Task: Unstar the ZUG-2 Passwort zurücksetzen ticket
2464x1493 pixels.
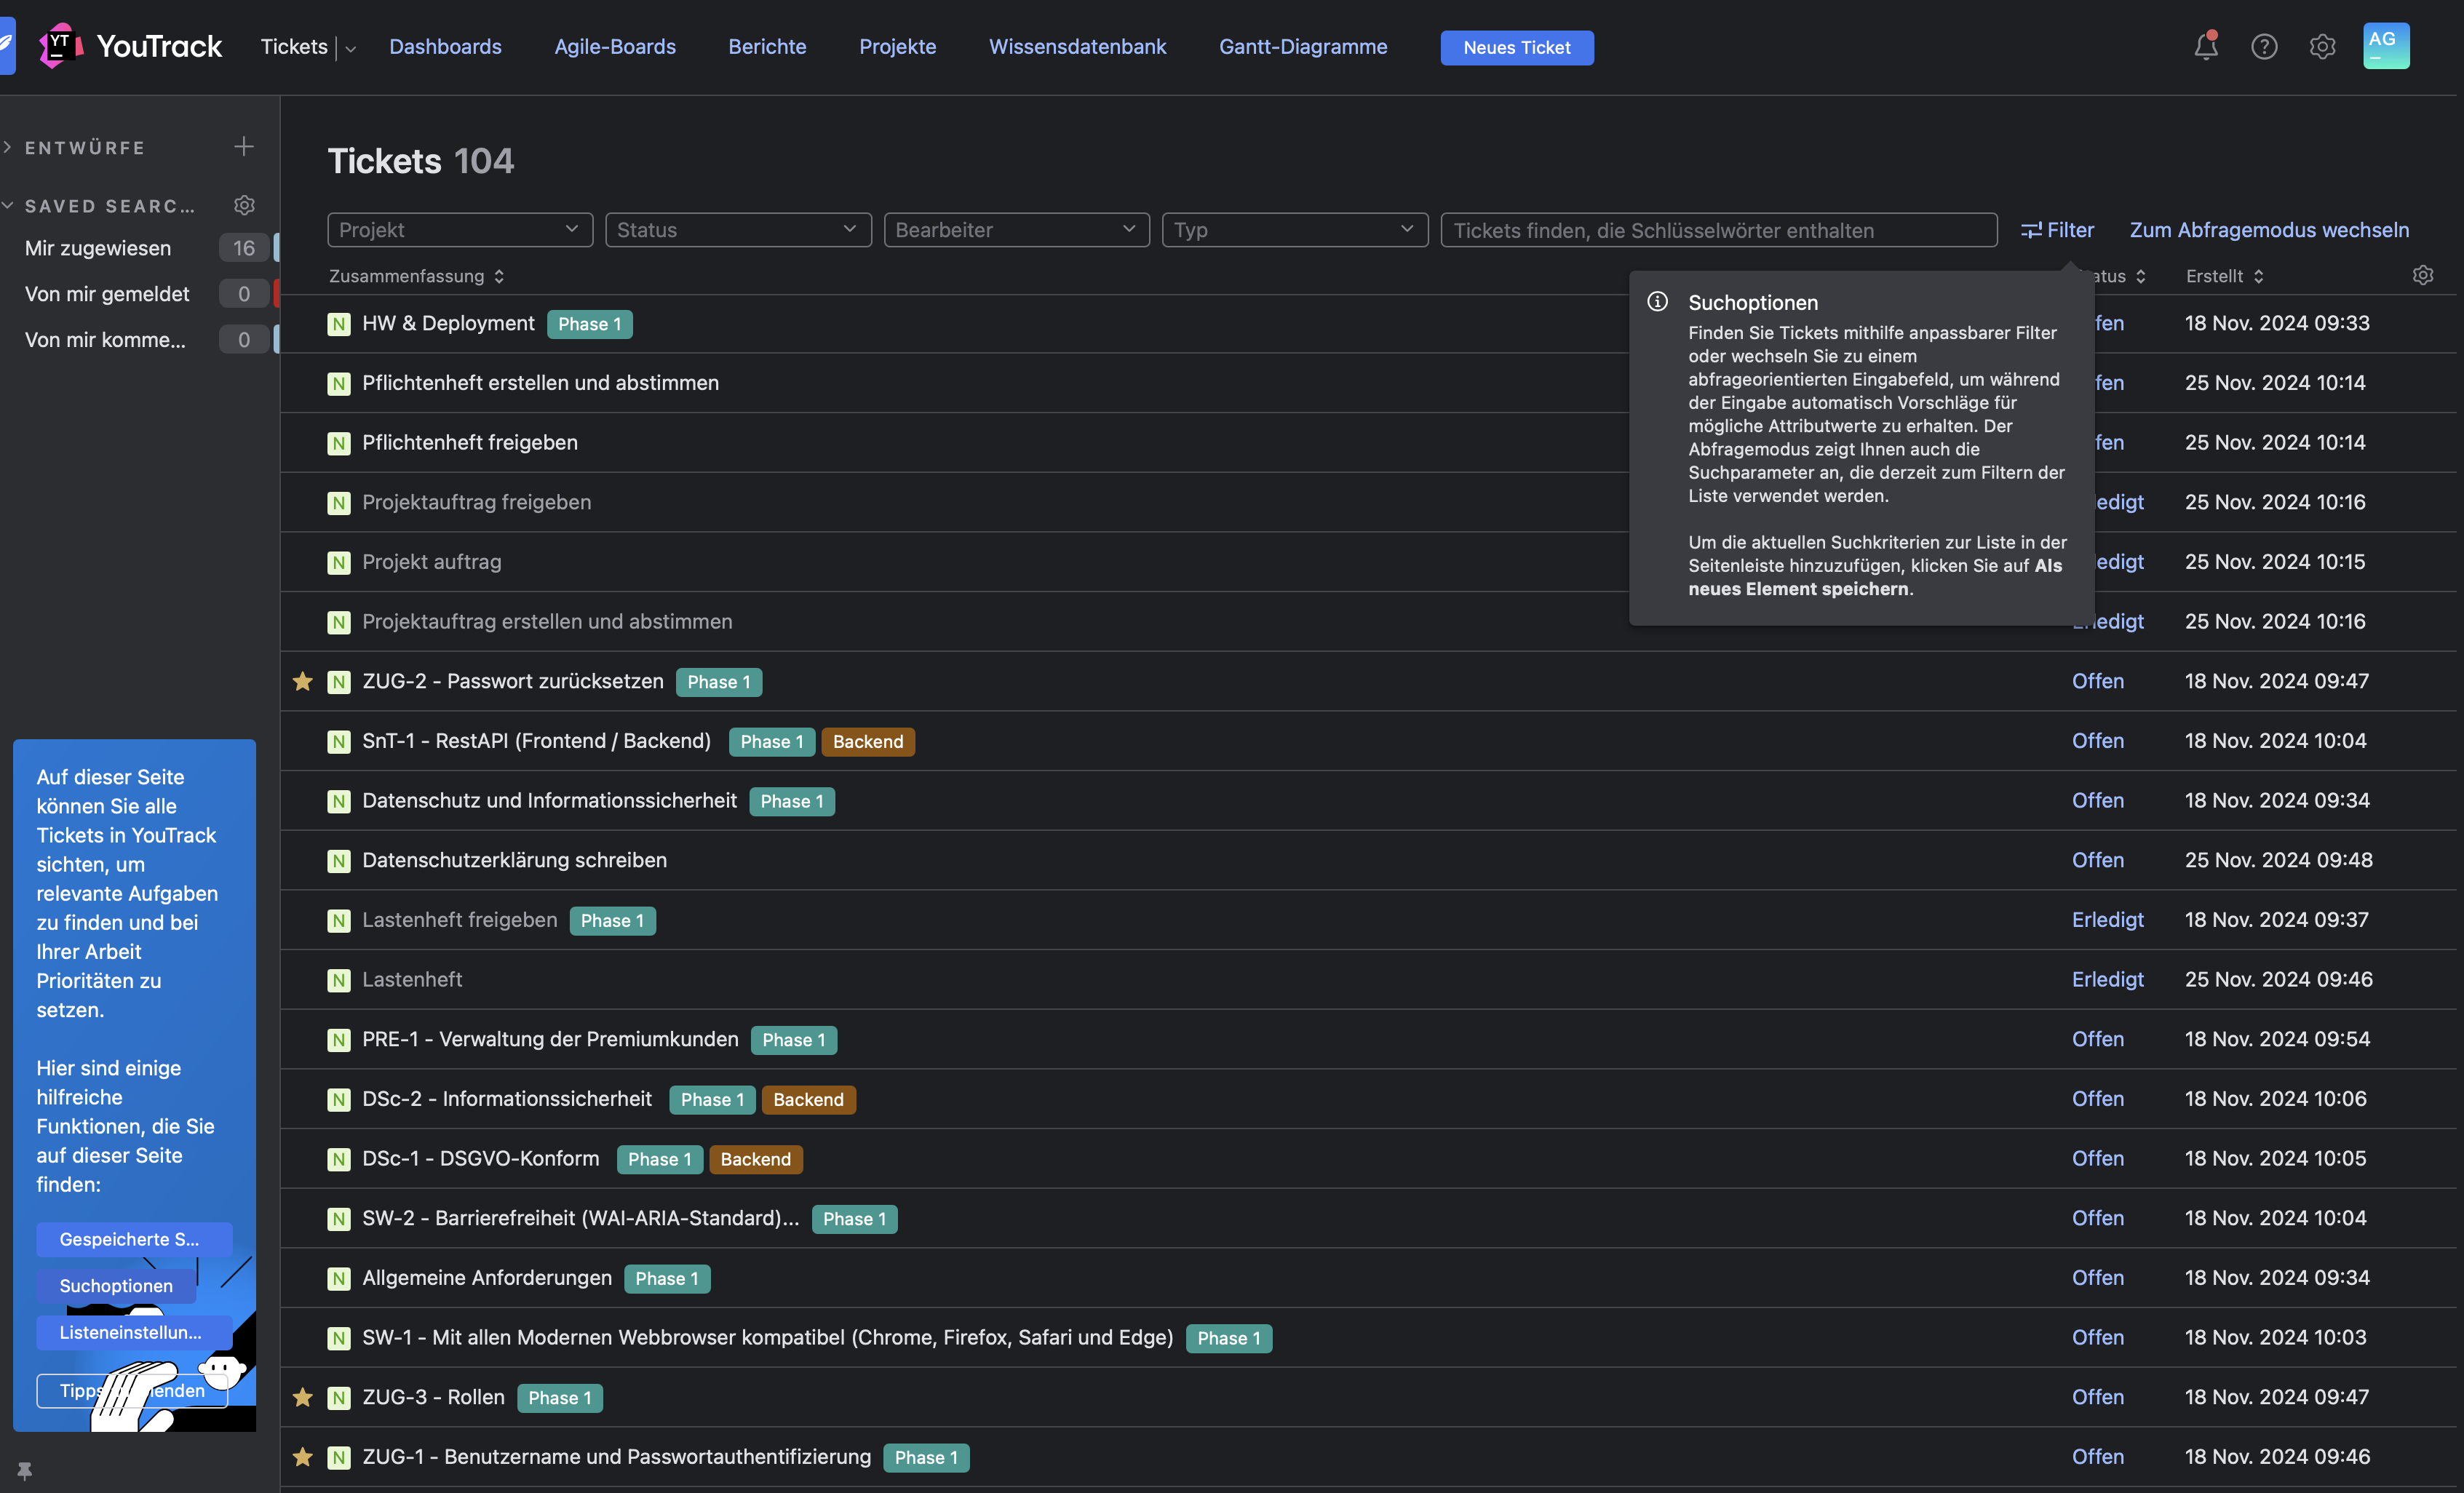Action: click(303, 682)
